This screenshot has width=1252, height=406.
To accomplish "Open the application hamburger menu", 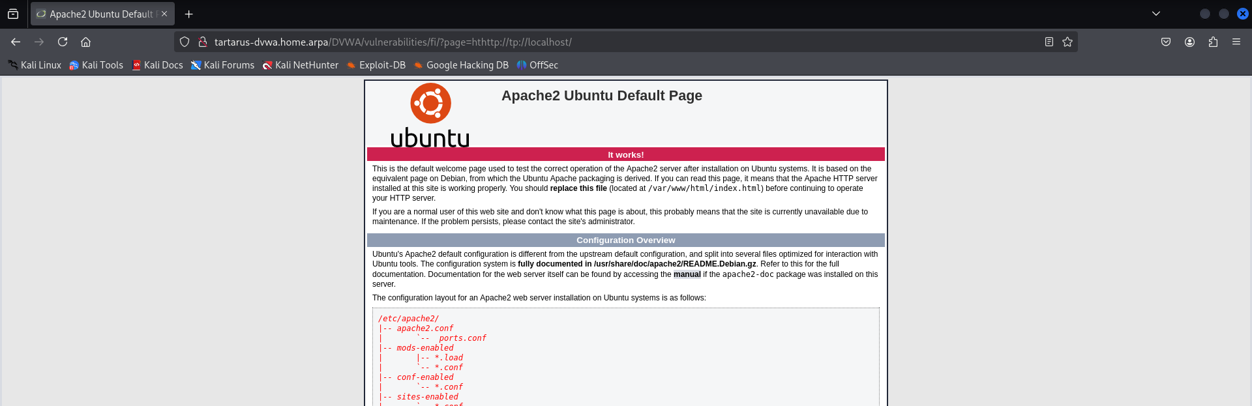I will 1236,42.
